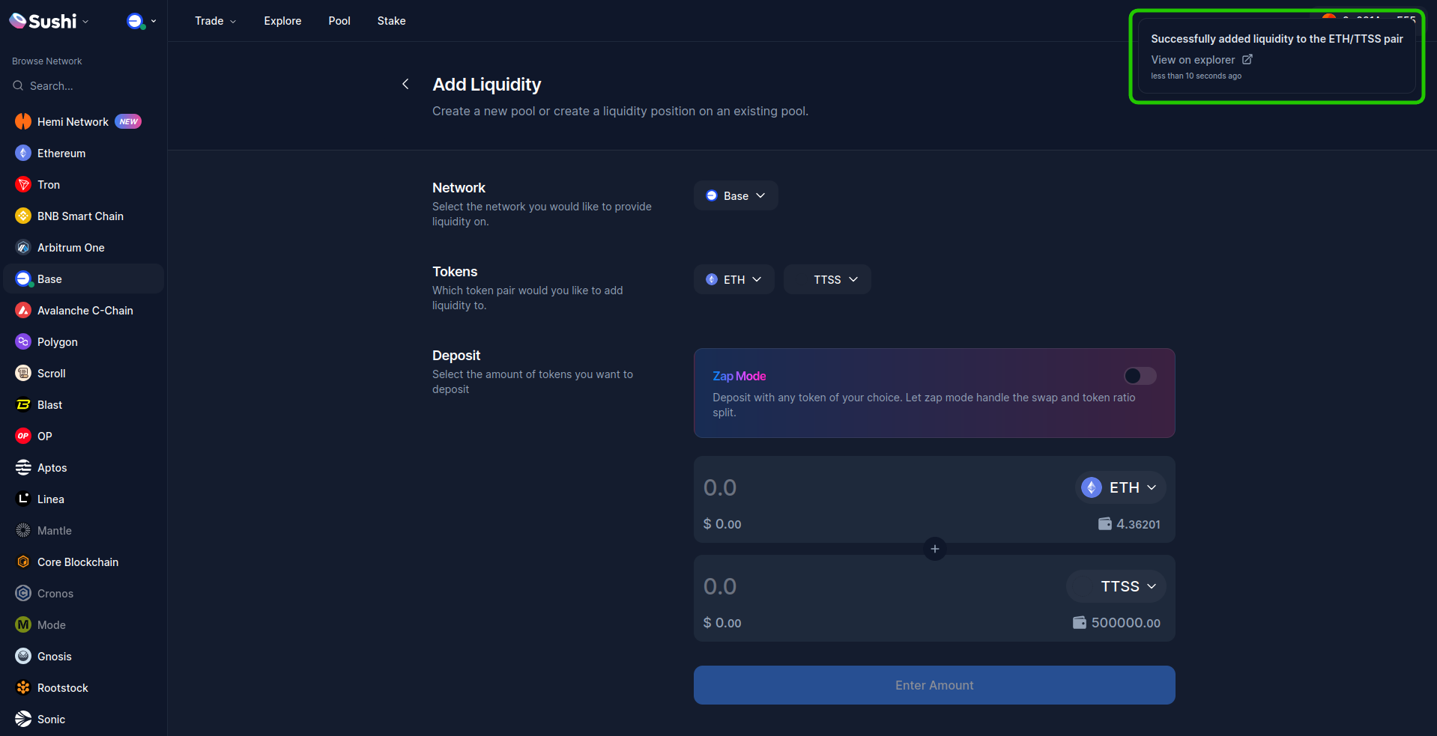The height and width of the screenshot is (736, 1437).
Task: Open ETH selector in the deposit box
Action: (1120, 487)
